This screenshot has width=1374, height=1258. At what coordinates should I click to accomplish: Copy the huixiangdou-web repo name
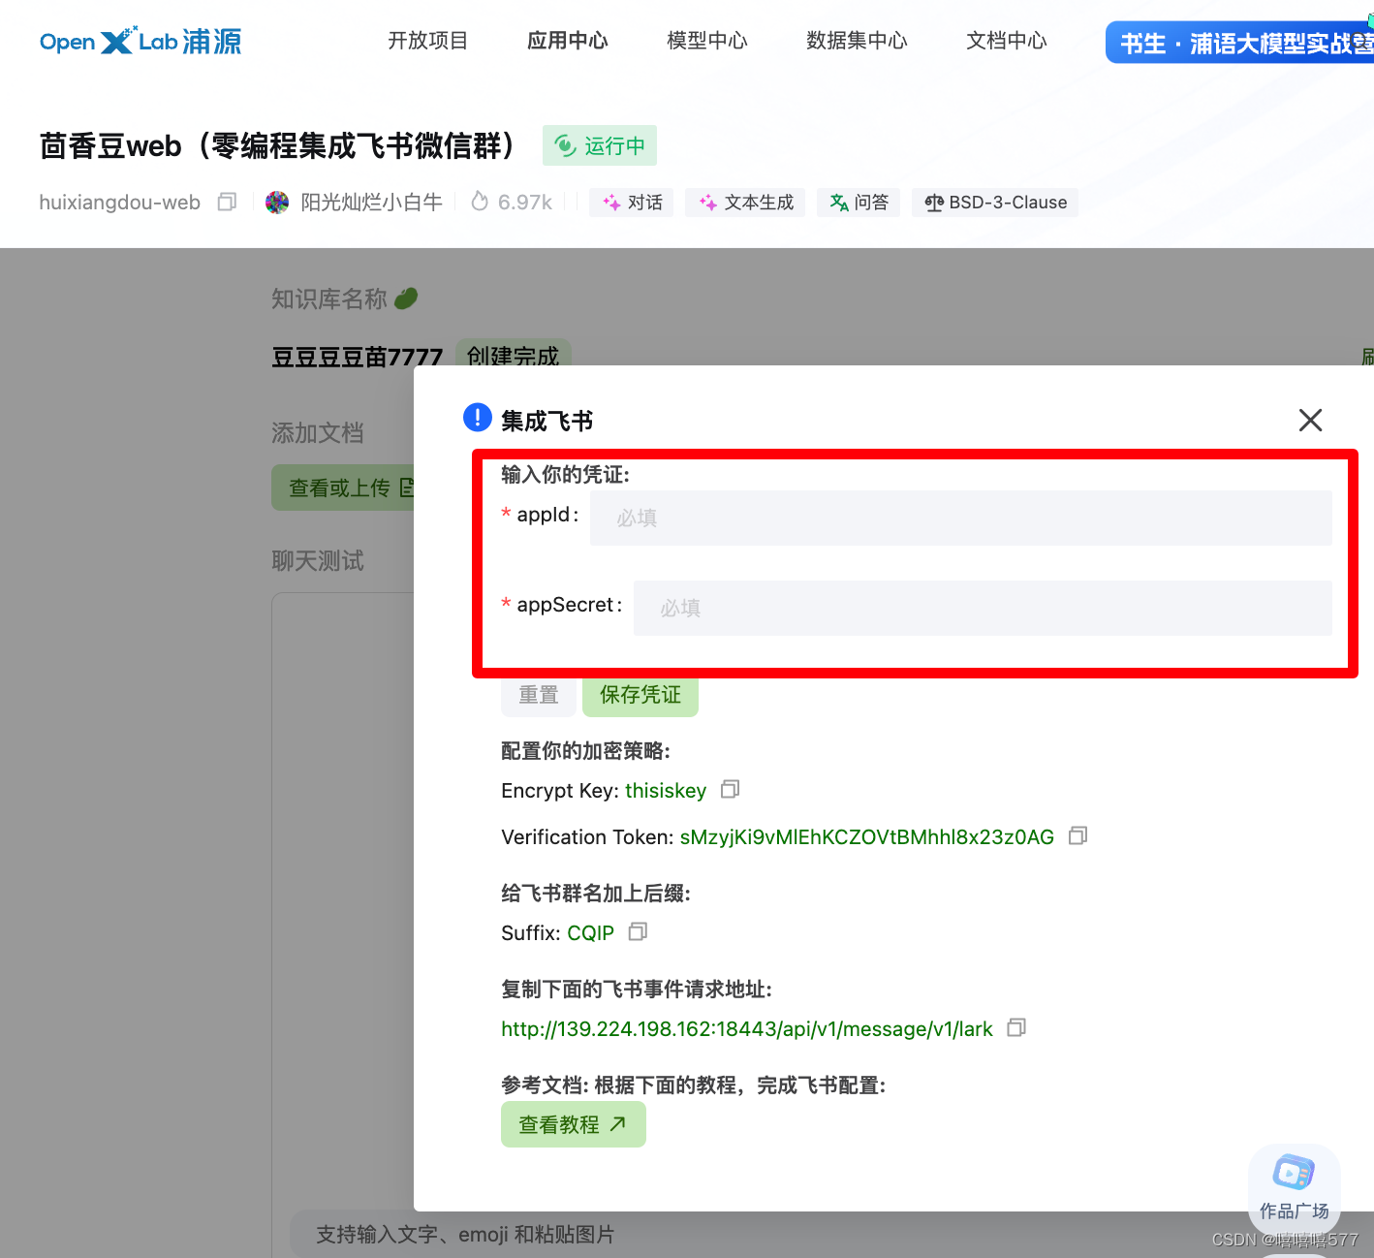(x=227, y=202)
